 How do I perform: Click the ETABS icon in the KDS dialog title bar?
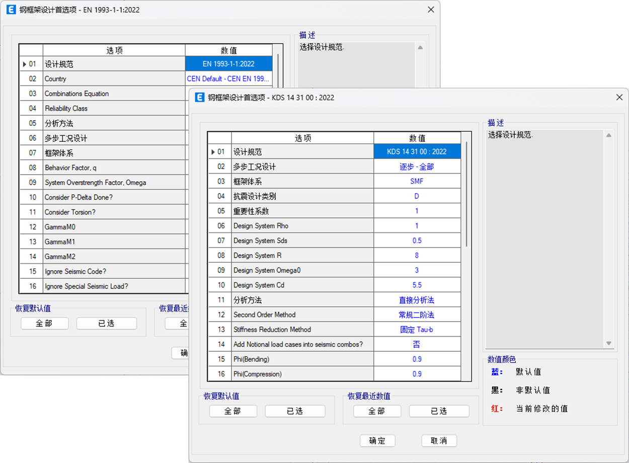200,98
